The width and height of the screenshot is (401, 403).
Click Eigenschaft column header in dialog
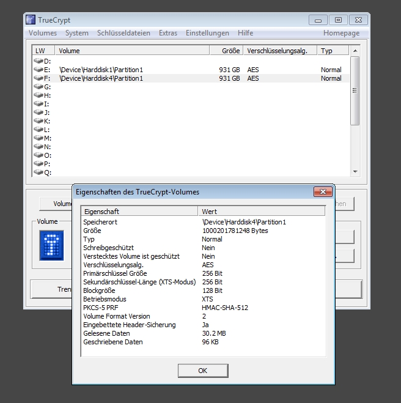[x=139, y=211]
